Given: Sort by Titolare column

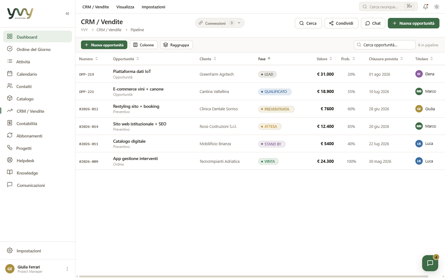Looking at the screenshot, I should click(424, 59).
